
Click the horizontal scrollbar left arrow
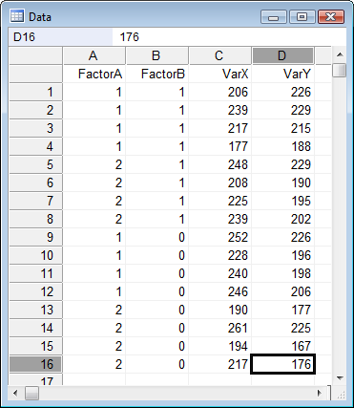(15, 393)
